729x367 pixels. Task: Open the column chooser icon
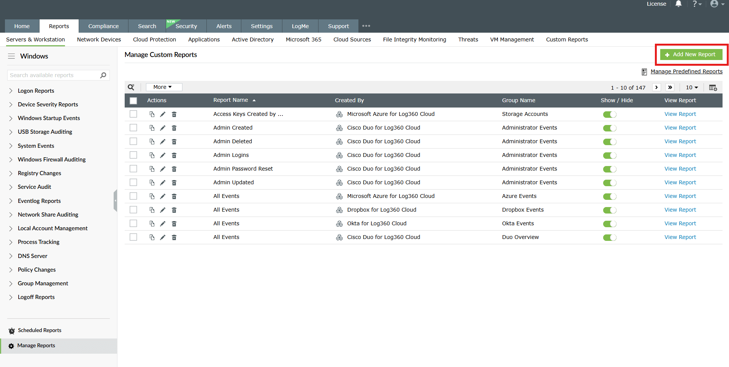pos(713,87)
